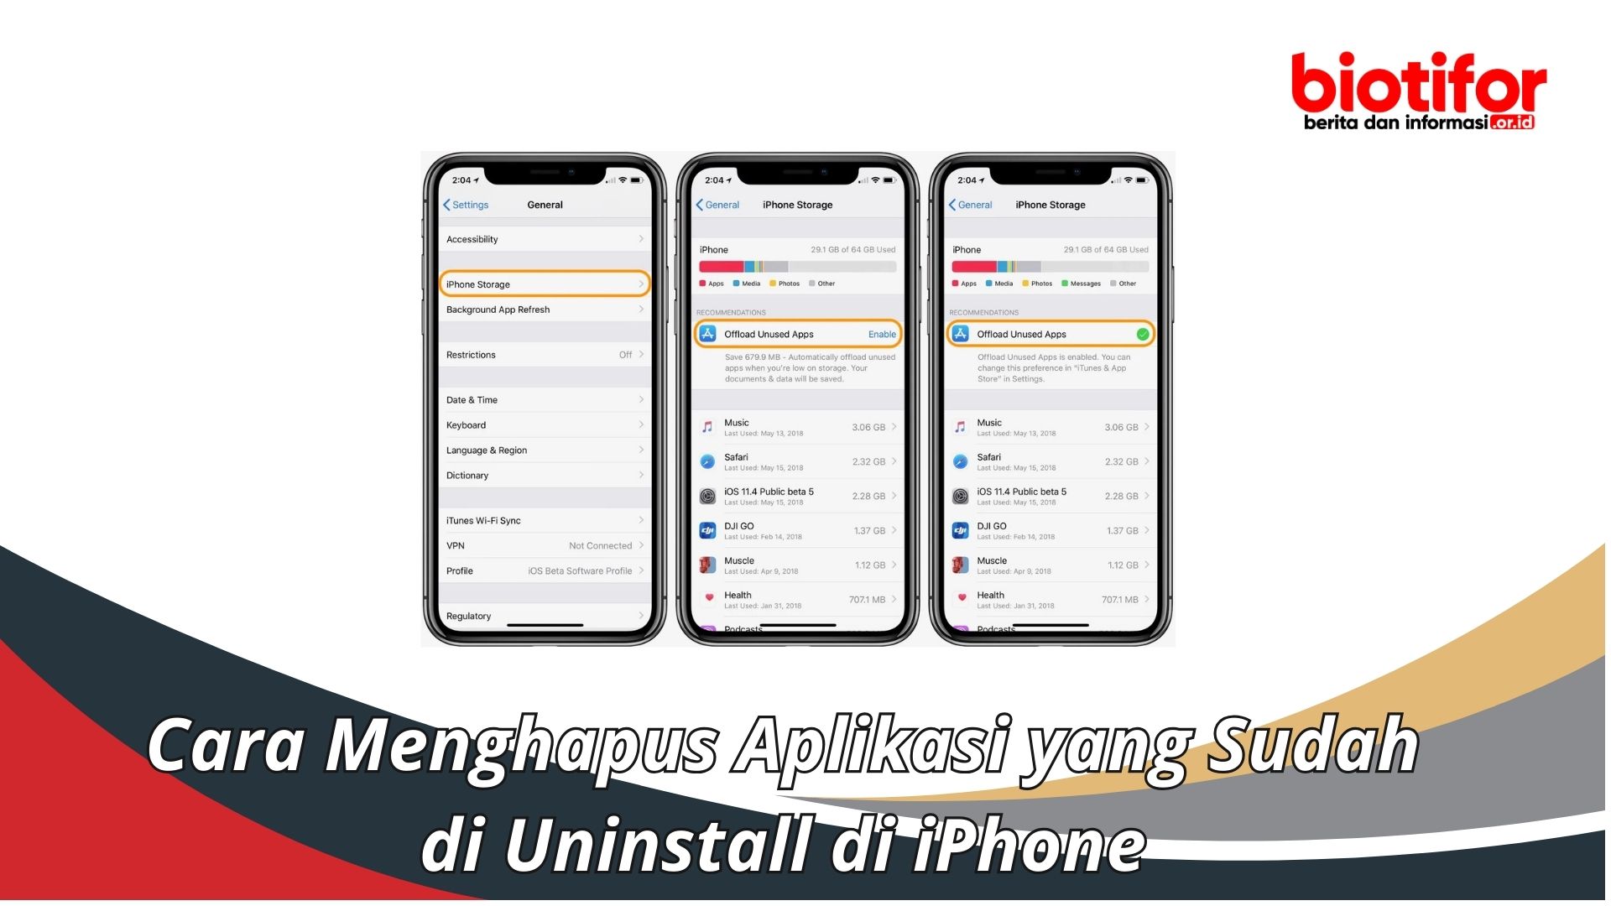The image size is (1611, 906).
Task: Tap the iPhone Storage menu item
Action: pyautogui.click(x=542, y=285)
